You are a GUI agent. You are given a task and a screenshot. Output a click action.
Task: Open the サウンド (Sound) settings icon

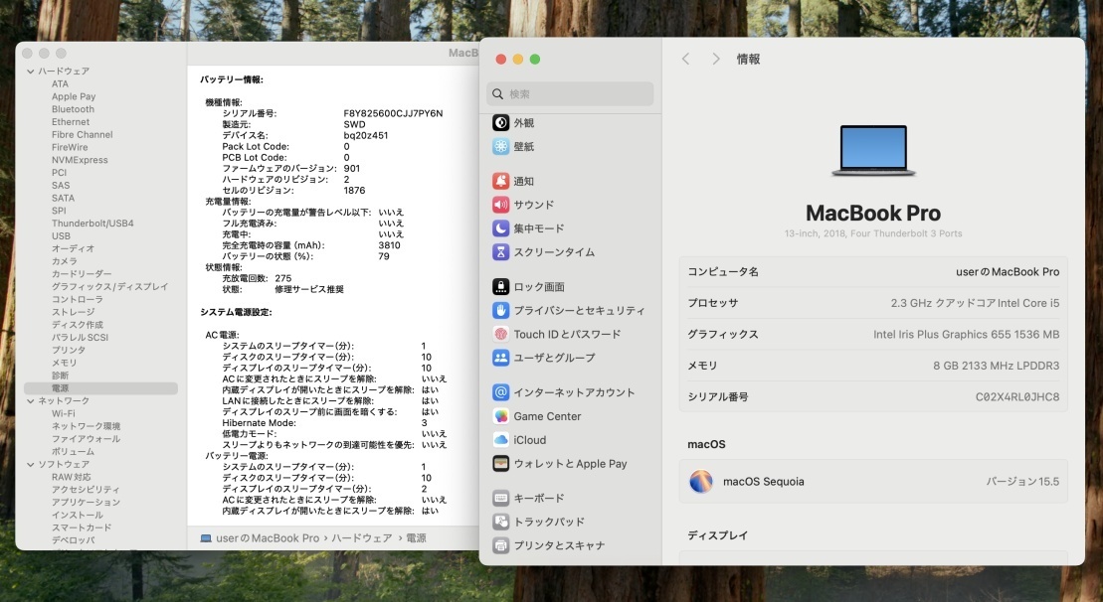(x=501, y=206)
